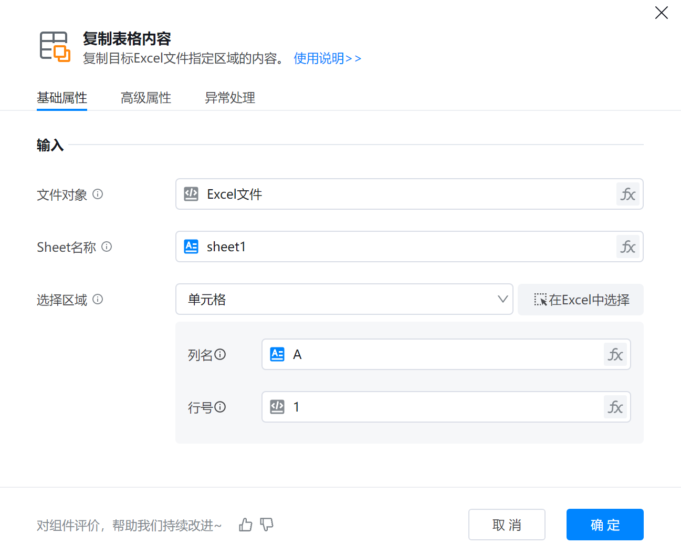Click the info icon beside 列名
The image size is (681, 554).
click(221, 354)
